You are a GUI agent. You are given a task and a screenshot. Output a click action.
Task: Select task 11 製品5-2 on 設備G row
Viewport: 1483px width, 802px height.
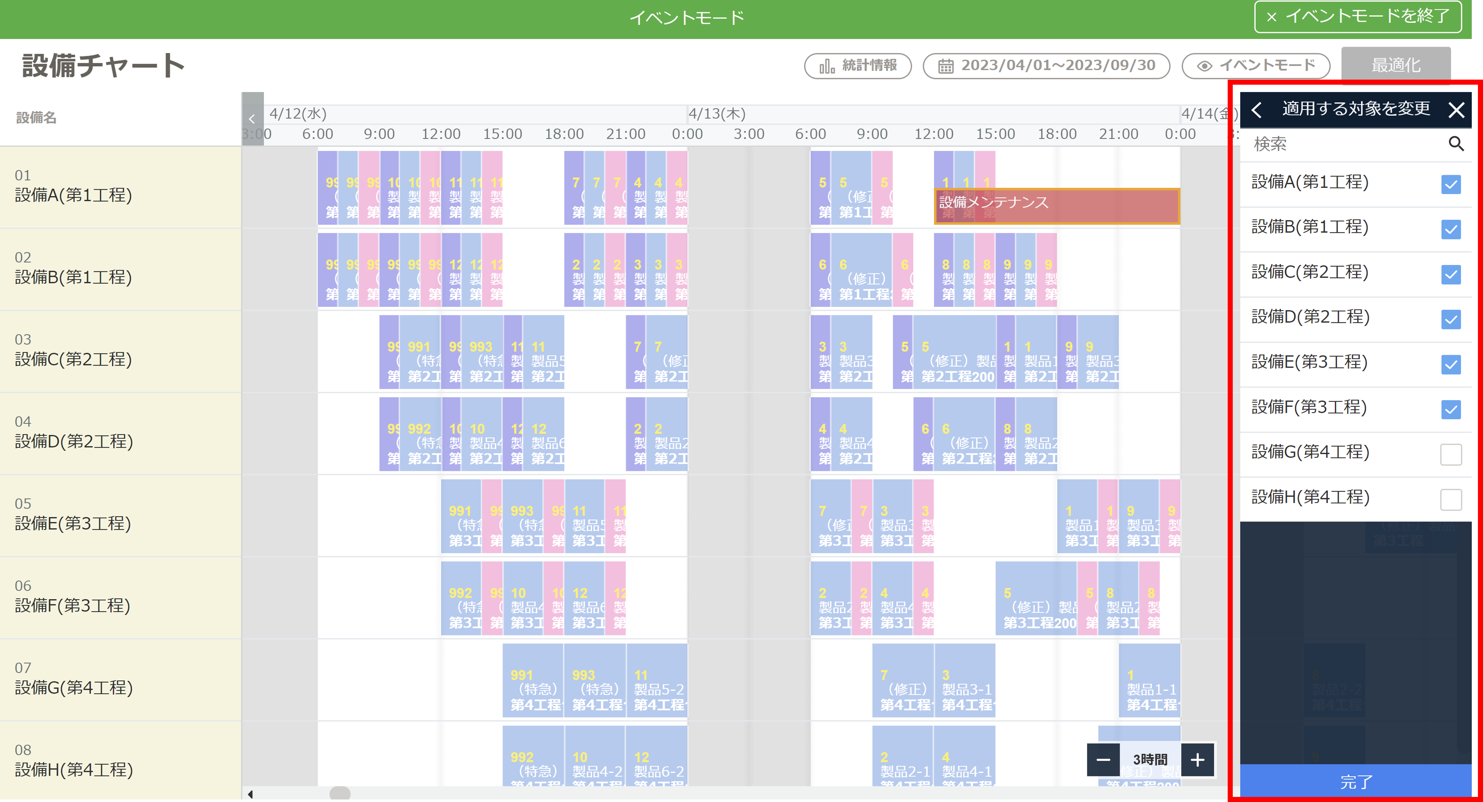coord(657,680)
